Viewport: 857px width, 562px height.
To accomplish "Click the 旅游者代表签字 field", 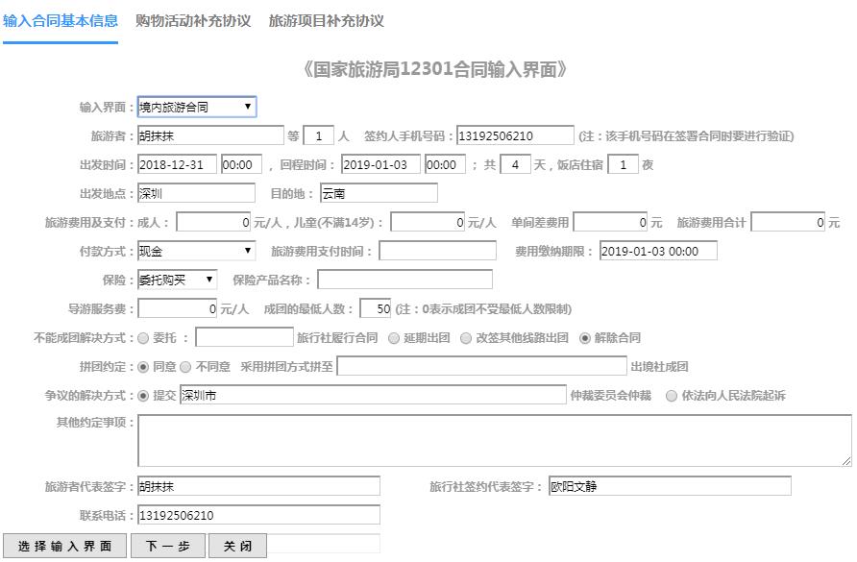I will [x=258, y=486].
